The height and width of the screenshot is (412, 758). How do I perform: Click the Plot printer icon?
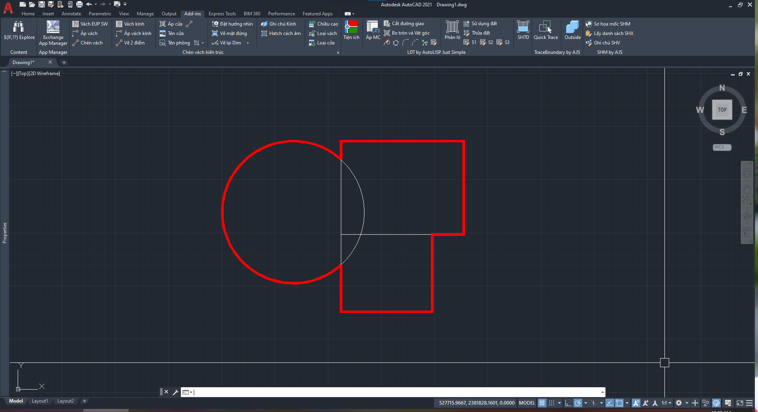point(79,4)
